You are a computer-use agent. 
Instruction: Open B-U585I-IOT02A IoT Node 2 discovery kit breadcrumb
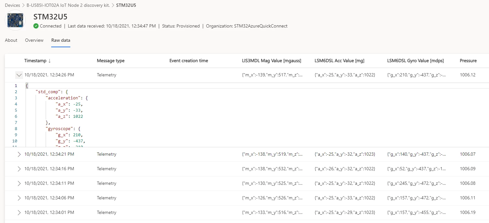(68, 5)
